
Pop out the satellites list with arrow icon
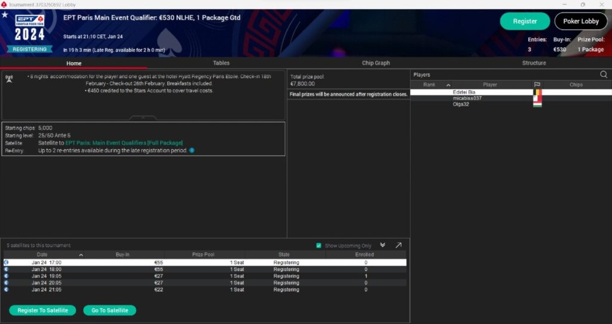click(x=398, y=245)
